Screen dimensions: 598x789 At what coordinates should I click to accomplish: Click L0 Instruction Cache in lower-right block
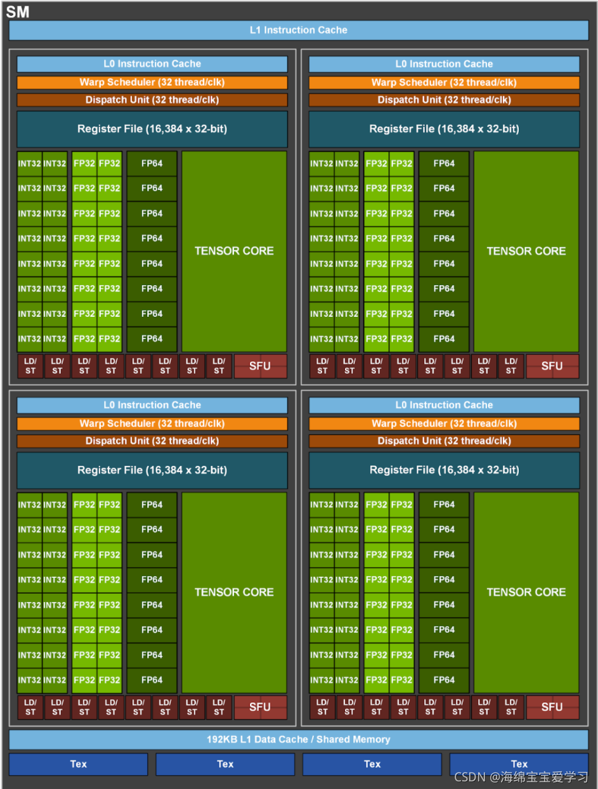point(444,405)
